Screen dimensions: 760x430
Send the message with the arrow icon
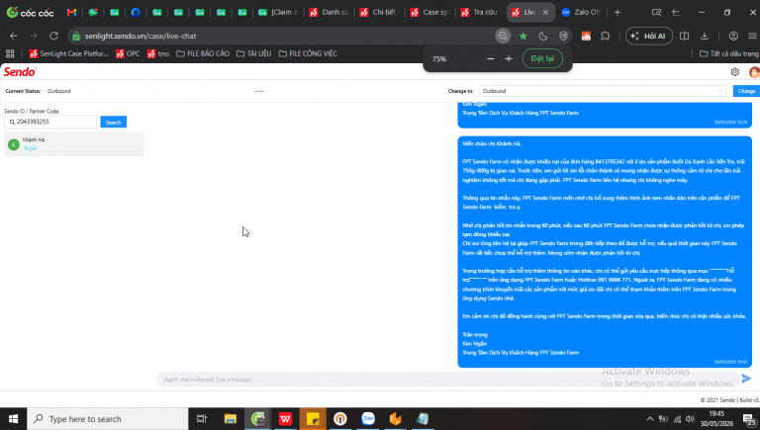click(x=746, y=379)
